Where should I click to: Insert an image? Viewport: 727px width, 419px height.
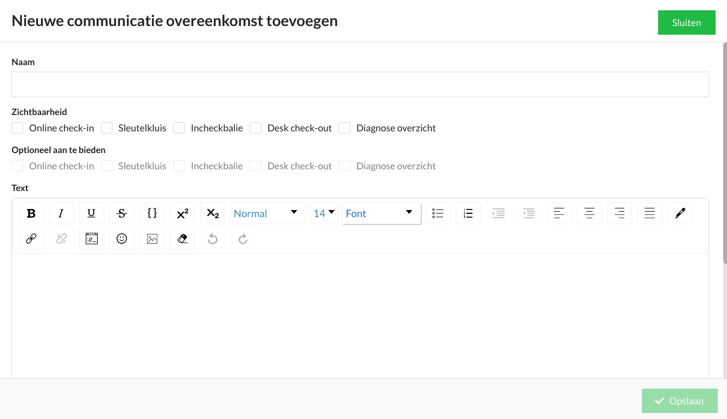pos(152,239)
